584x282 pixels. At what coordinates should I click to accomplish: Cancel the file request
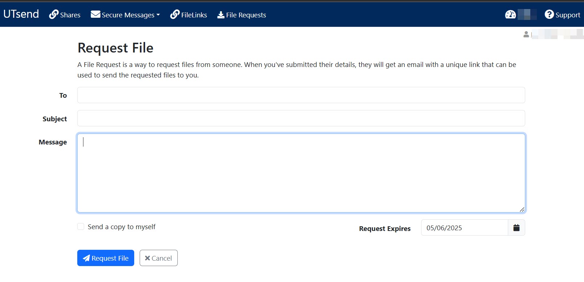pyautogui.click(x=159, y=258)
